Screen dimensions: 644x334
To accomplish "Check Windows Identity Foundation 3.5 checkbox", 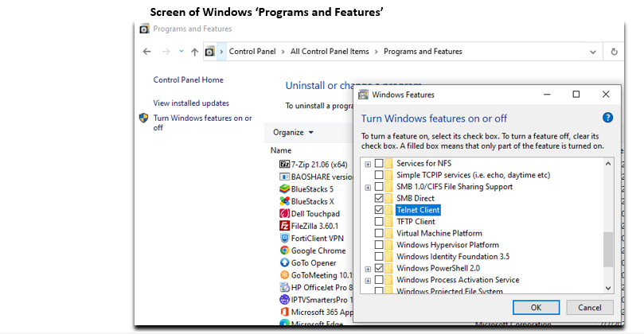I will pos(379,256).
